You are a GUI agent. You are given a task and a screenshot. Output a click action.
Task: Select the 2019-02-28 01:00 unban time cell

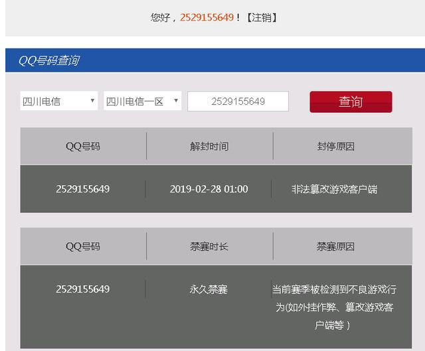[x=209, y=189]
